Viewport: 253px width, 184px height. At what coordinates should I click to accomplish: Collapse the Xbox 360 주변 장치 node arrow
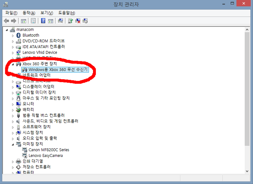(x=13, y=65)
